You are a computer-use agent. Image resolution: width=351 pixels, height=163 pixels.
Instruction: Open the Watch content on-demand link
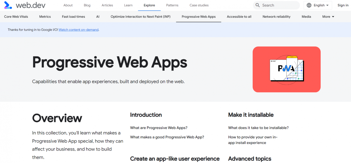(x=78, y=30)
